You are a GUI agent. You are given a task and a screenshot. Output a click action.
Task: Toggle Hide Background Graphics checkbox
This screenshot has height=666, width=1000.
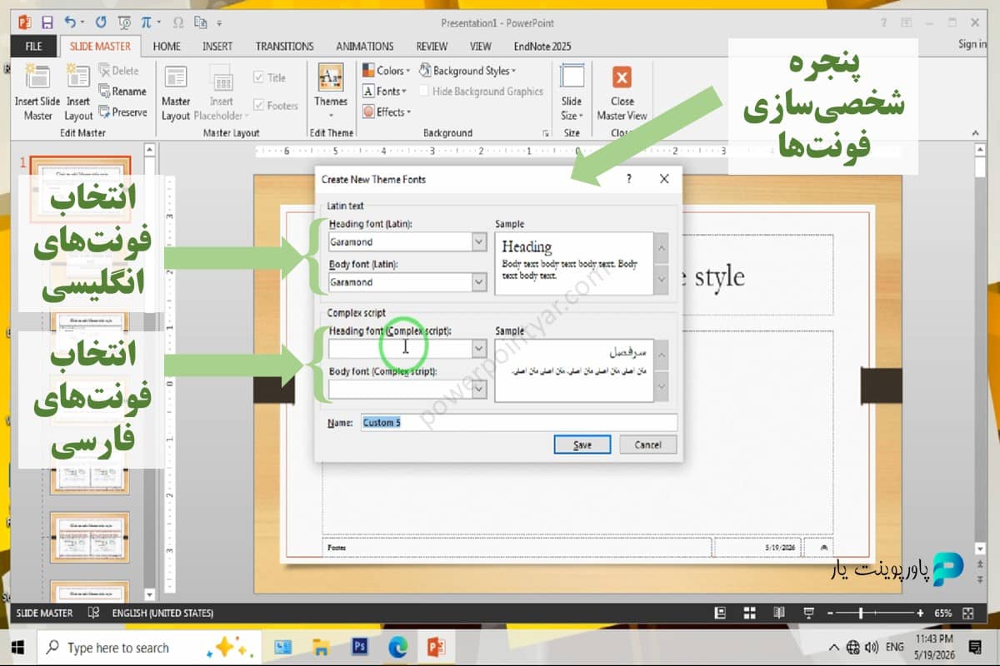[424, 92]
